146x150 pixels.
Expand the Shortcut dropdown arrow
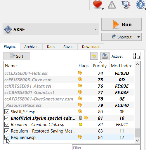pyautogui.click(x=138, y=37)
